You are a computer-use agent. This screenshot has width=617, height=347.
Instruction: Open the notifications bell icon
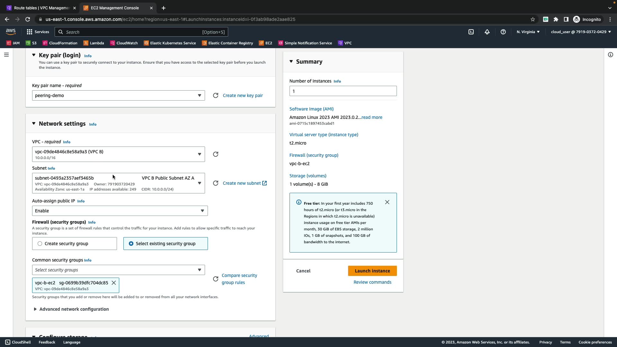click(487, 32)
